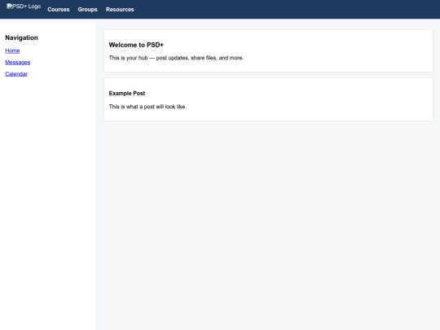This screenshot has height=330, width=440.
Task: Open the Messages link in sidebar
Action: (x=18, y=62)
